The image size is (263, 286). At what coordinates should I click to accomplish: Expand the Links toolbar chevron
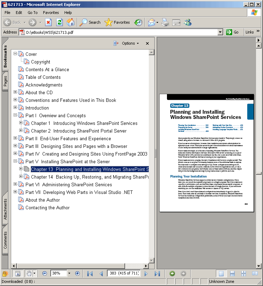[258, 31]
